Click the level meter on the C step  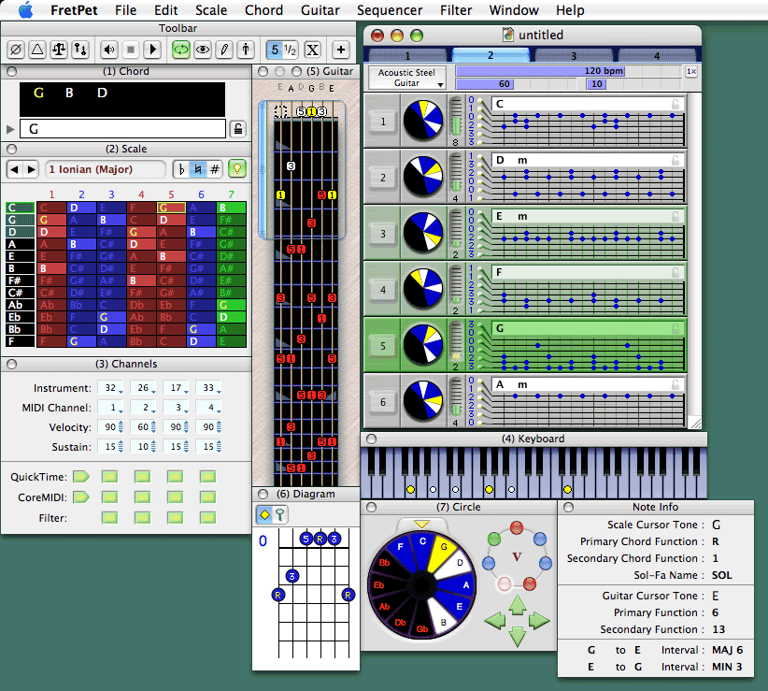tap(456, 117)
